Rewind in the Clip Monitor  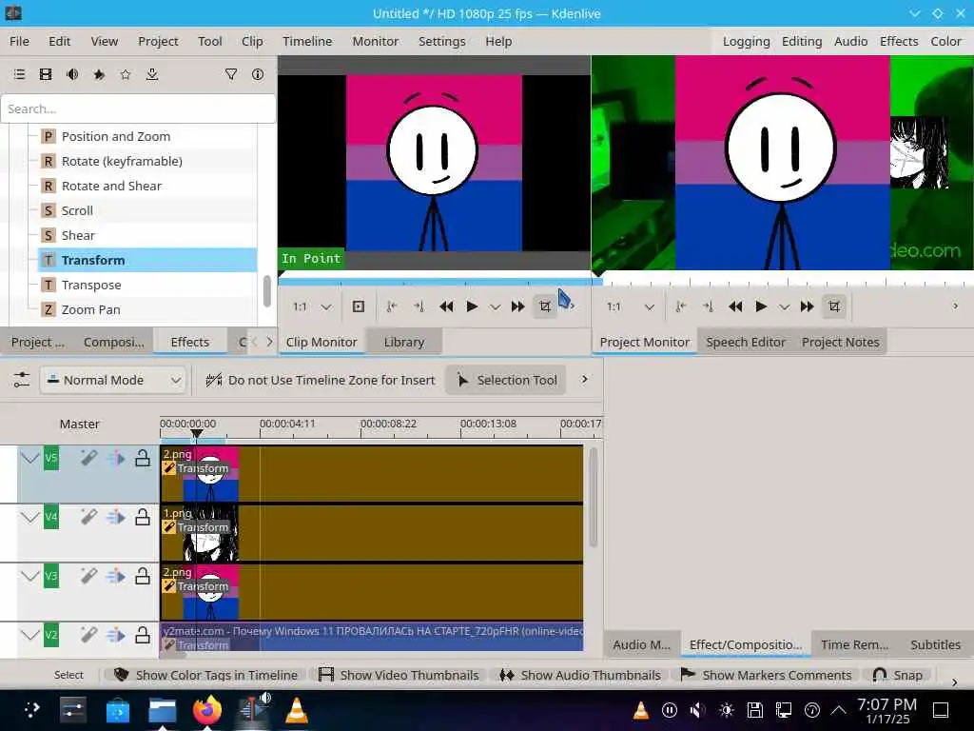coord(446,306)
